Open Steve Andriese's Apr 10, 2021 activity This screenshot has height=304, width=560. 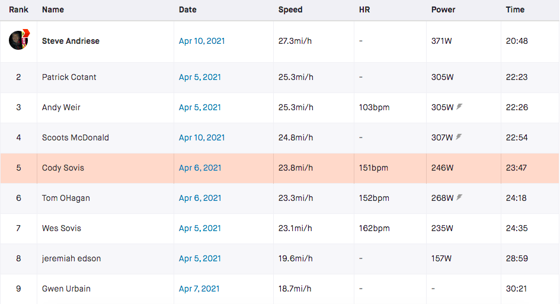pyautogui.click(x=201, y=41)
